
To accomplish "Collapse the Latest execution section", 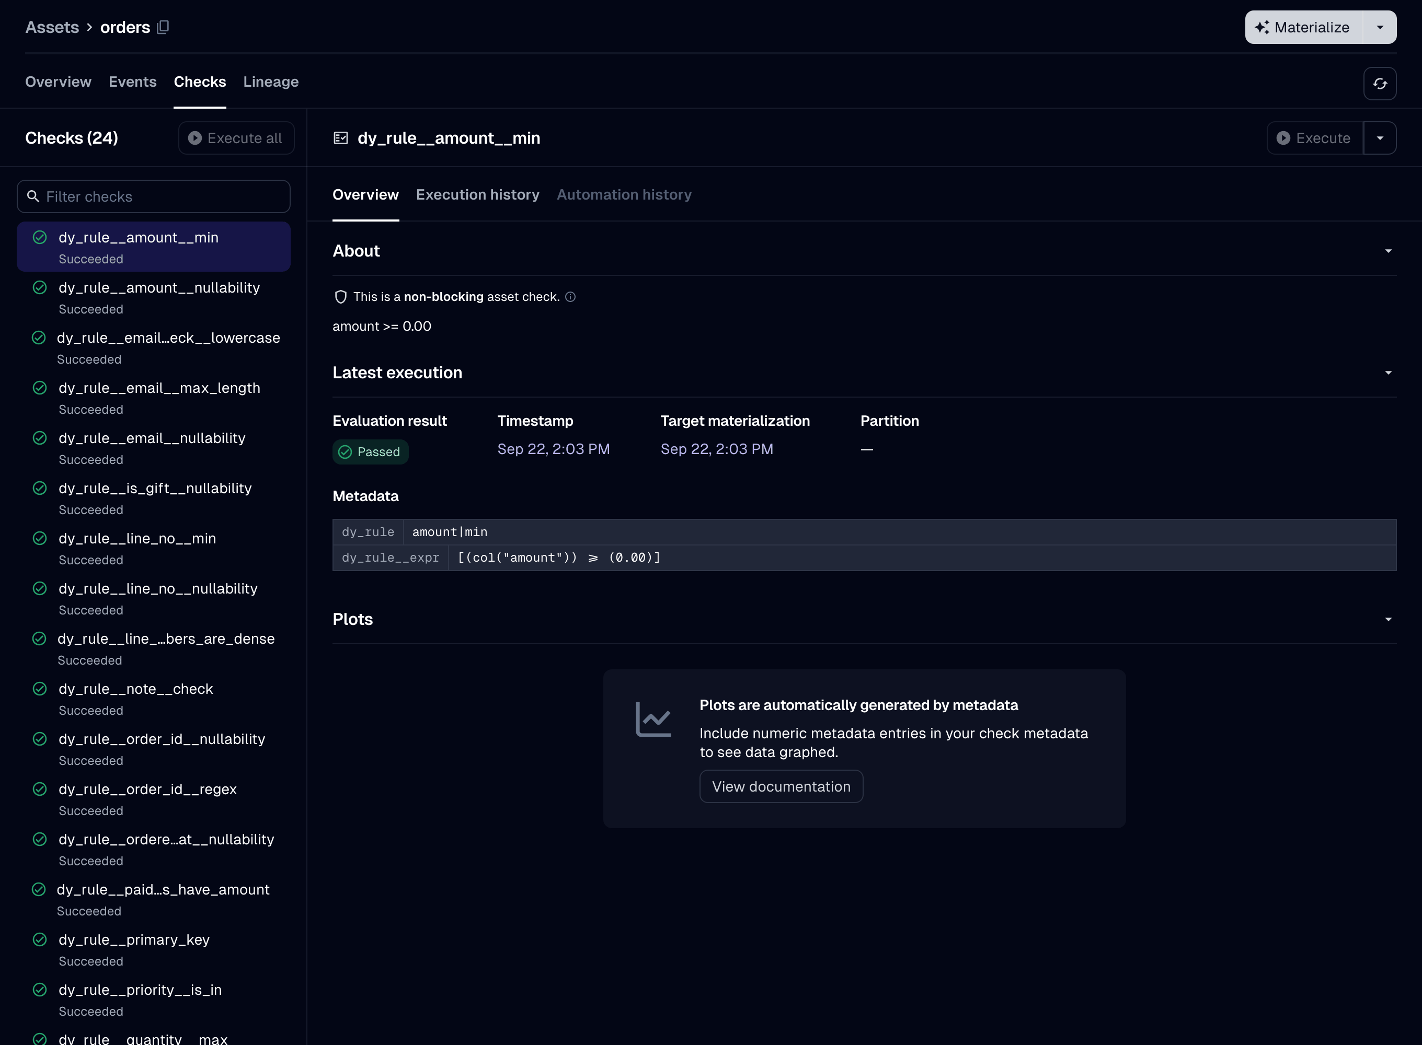I will click(1388, 373).
